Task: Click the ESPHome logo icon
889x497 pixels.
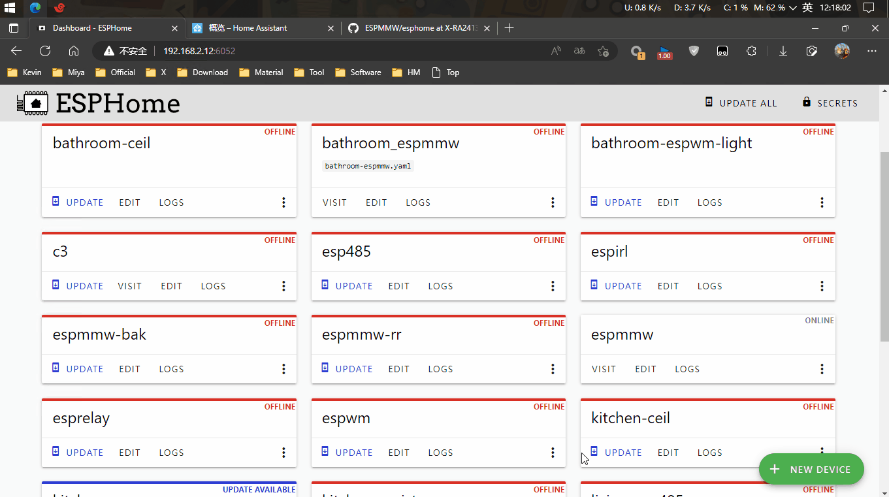Action: [33, 103]
